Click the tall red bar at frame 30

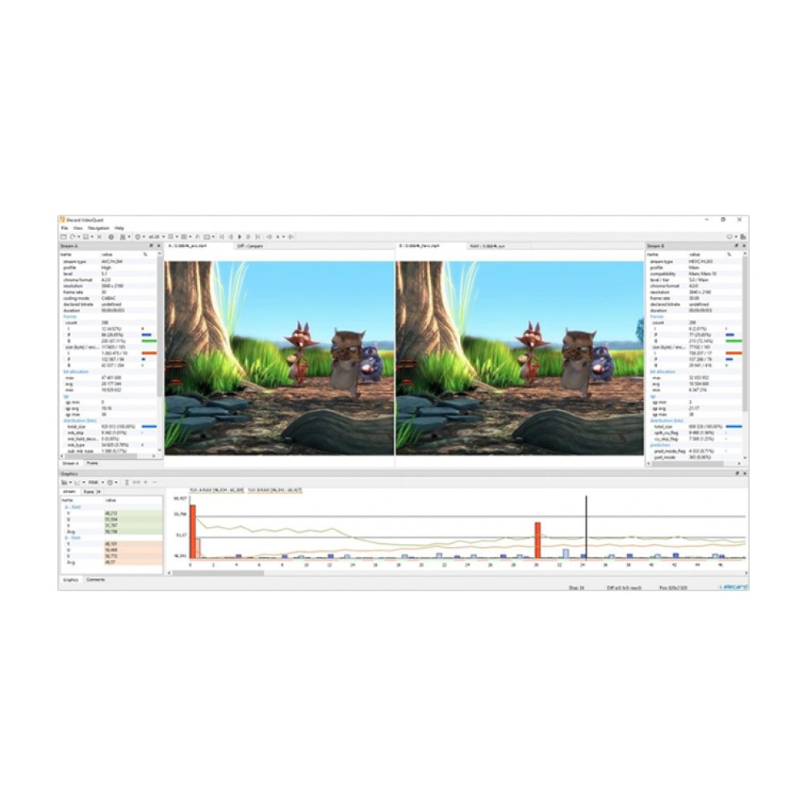pyautogui.click(x=537, y=541)
